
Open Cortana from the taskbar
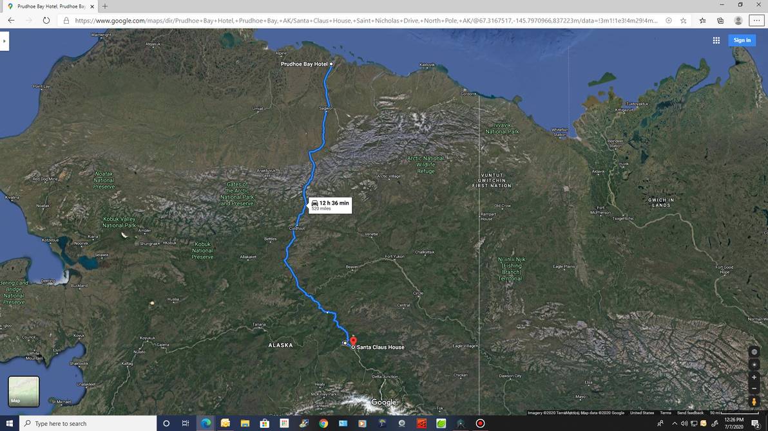point(166,423)
